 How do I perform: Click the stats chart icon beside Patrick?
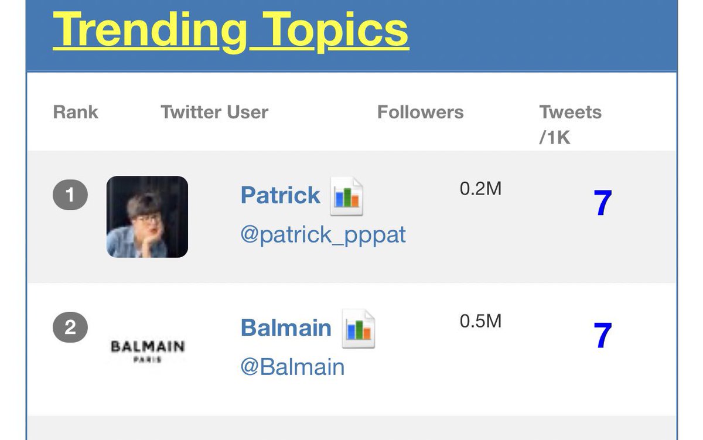point(347,196)
